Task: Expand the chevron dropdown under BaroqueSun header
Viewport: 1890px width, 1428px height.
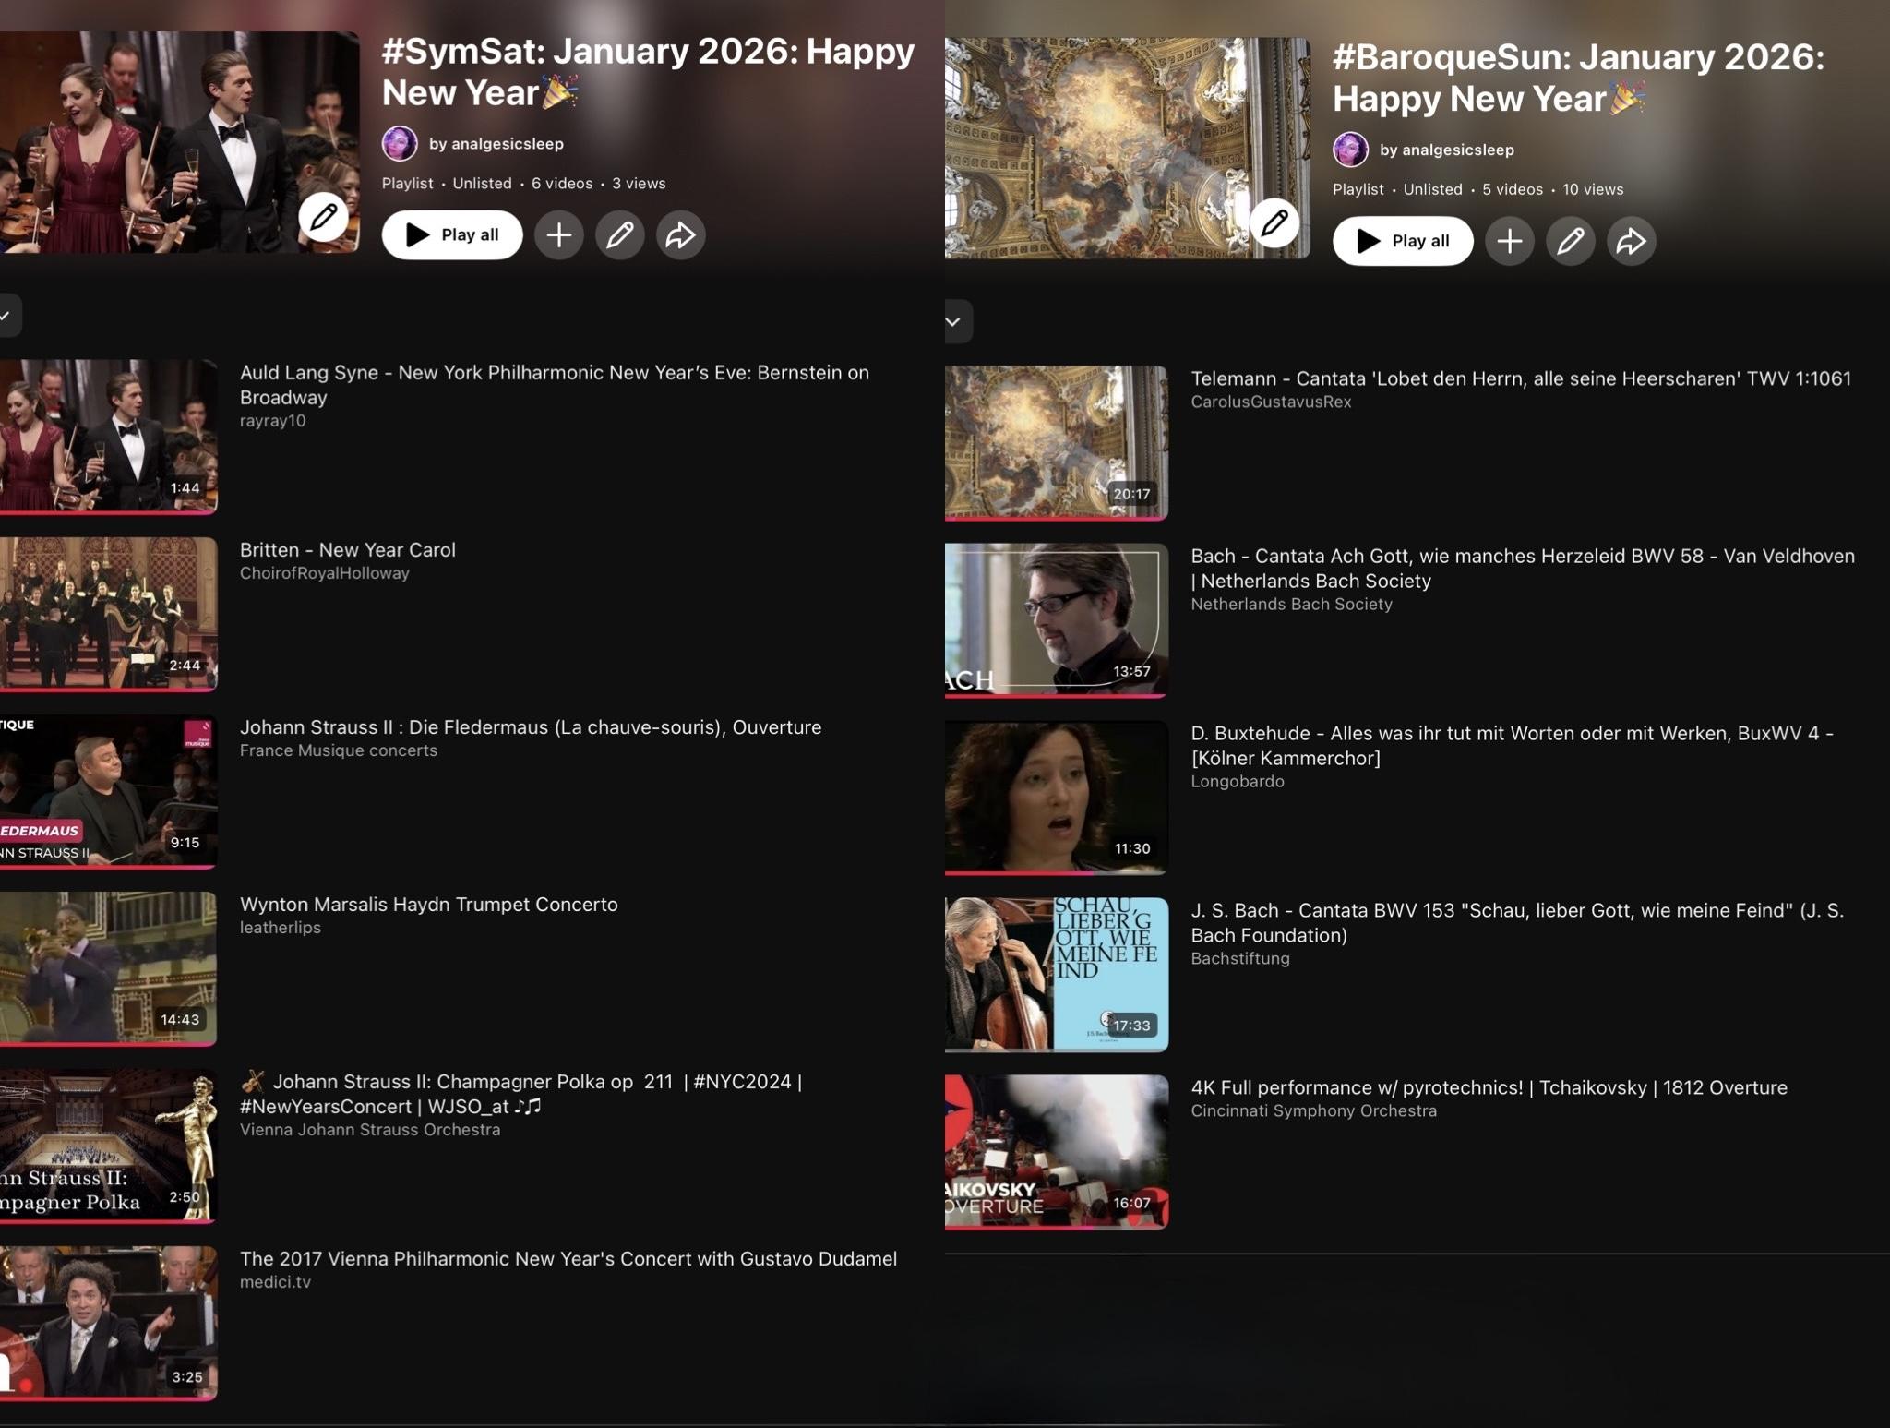Action: coord(954,321)
